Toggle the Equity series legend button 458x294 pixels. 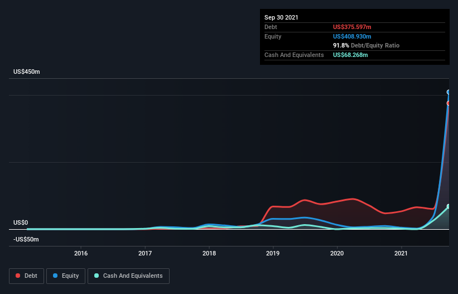66,276
